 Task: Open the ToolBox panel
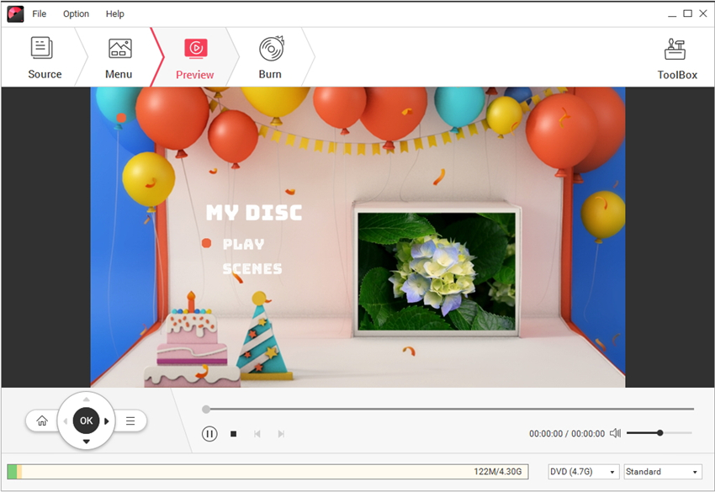pos(676,58)
